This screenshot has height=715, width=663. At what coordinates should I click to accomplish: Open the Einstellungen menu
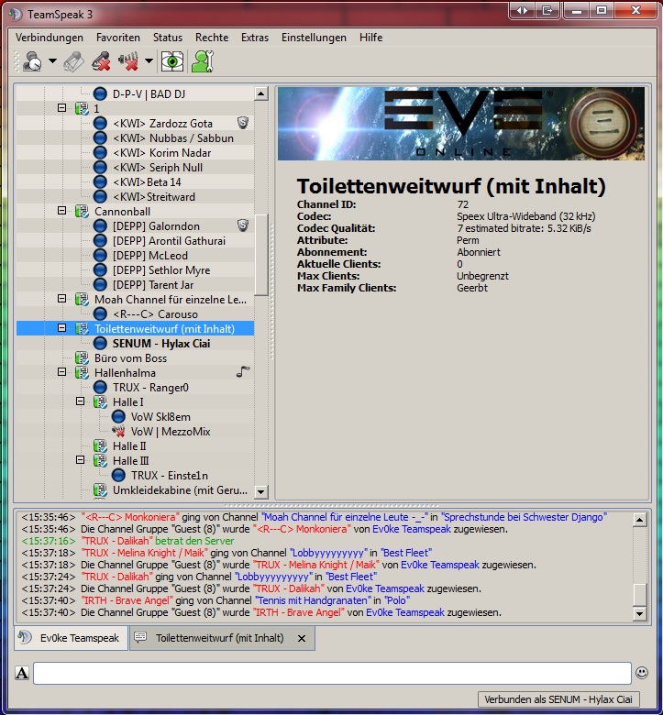pyautogui.click(x=314, y=38)
